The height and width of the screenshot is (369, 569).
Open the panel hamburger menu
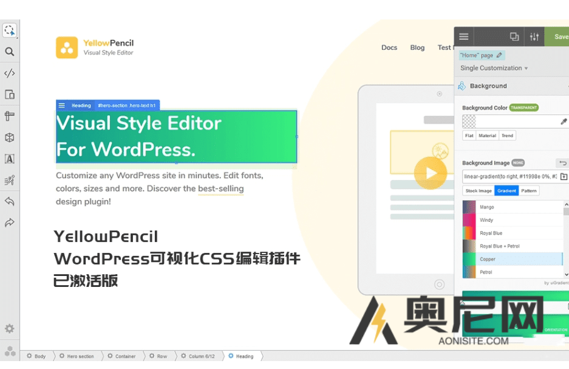[x=464, y=36]
